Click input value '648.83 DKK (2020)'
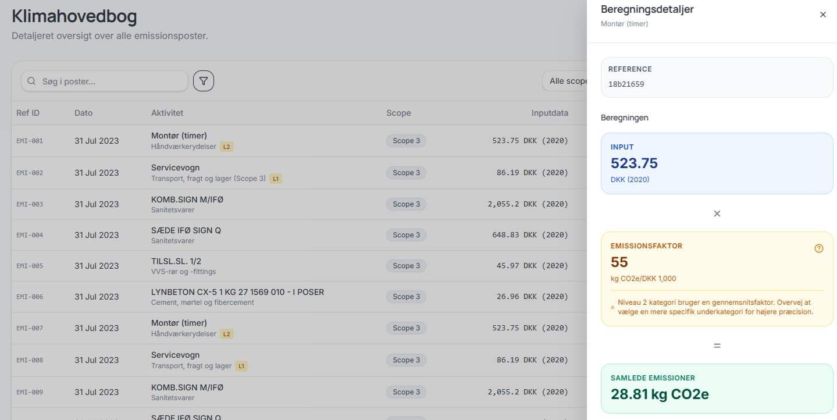Image resolution: width=837 pixels, height=420 pixels. click(x=530, y=235)
